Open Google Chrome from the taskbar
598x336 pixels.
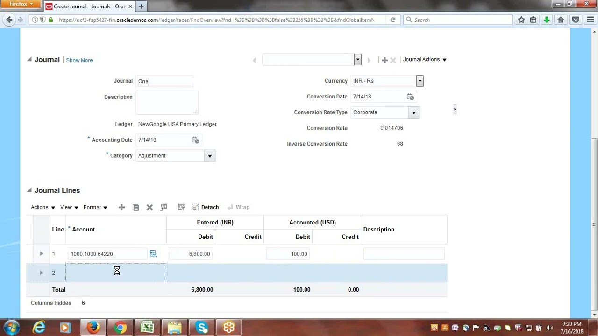(120, 328)
